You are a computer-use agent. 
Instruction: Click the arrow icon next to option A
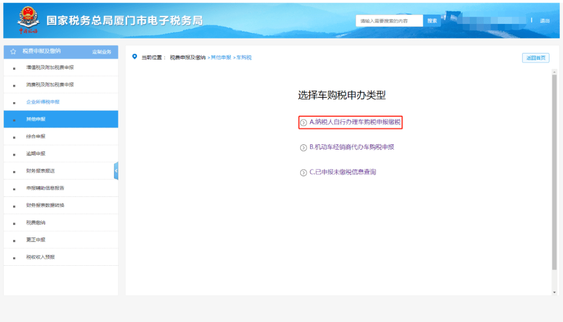(304, 123)
